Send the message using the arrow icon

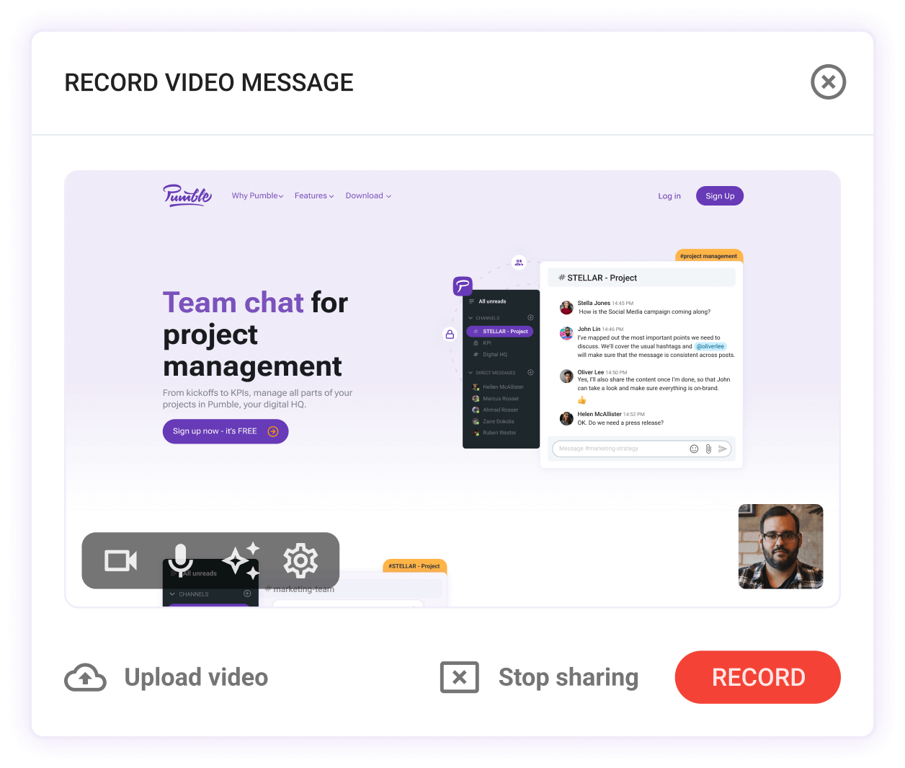723,448
